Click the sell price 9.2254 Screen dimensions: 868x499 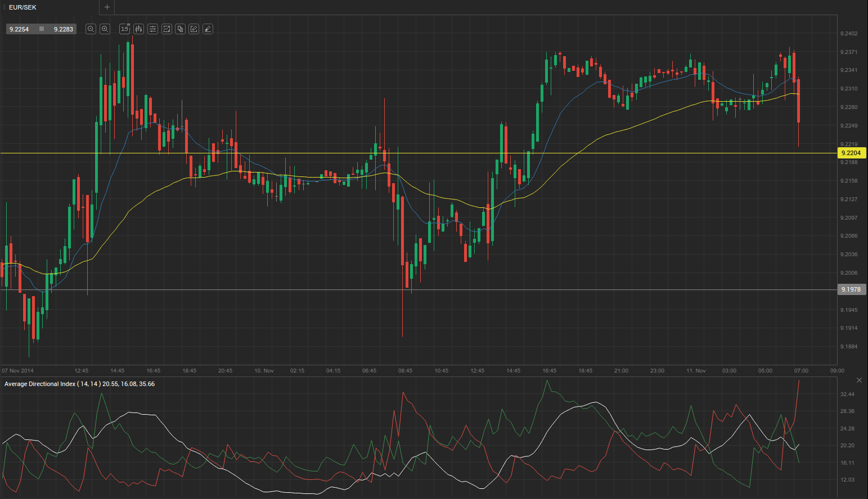[19, 29]
